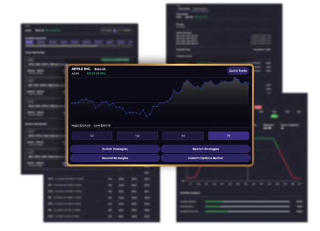The image size is (320, 231).
Task: Click the Low $164.19 label
Action: tap(102, 125)
